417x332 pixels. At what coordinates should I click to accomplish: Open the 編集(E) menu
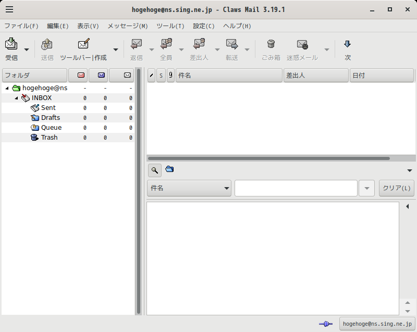point(58,26)
